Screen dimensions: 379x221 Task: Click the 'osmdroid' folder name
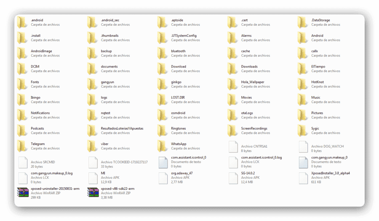[178, 113]
